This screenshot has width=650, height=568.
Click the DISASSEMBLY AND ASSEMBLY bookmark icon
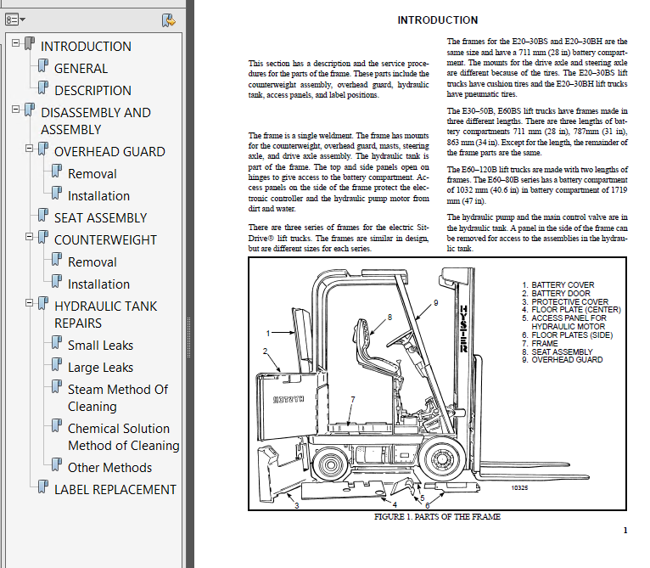pos(30,110)
